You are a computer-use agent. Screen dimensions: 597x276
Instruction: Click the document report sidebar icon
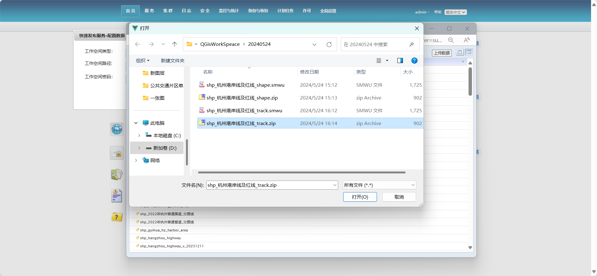[x=117, y=196]
